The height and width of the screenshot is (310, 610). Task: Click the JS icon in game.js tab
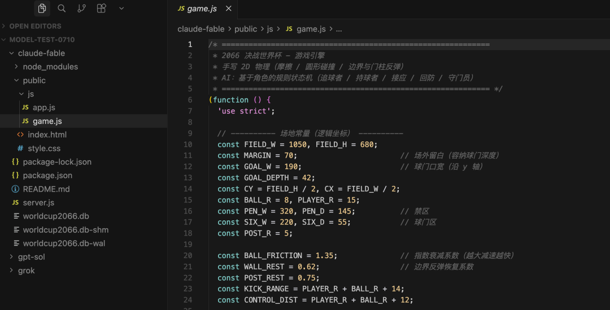181,8
